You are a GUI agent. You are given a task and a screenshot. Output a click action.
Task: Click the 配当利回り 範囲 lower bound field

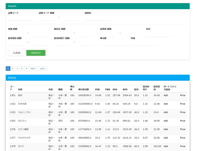coord(63,43)
